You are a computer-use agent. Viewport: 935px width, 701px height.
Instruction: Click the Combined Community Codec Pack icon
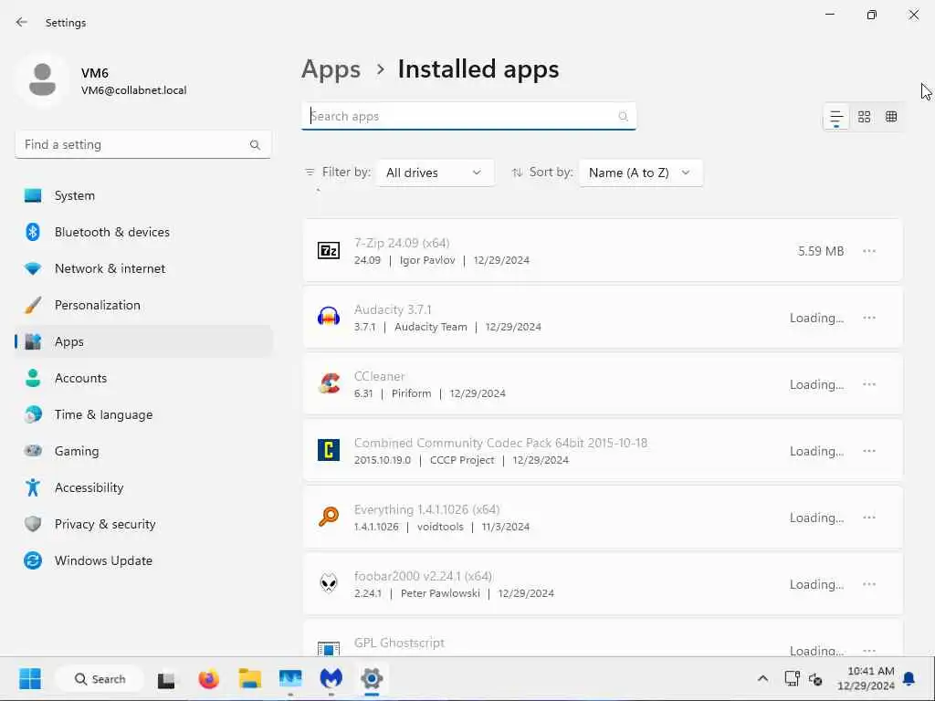pyautogui.click(x=329, y=450)
